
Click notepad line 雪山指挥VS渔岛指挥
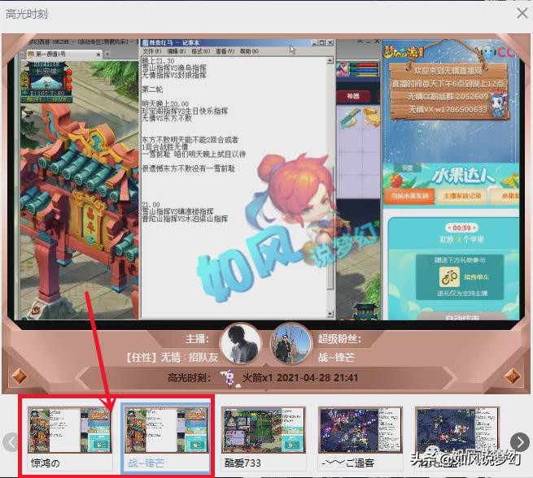point(174,68)
